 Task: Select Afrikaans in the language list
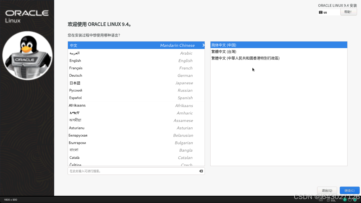coord(136,105)
